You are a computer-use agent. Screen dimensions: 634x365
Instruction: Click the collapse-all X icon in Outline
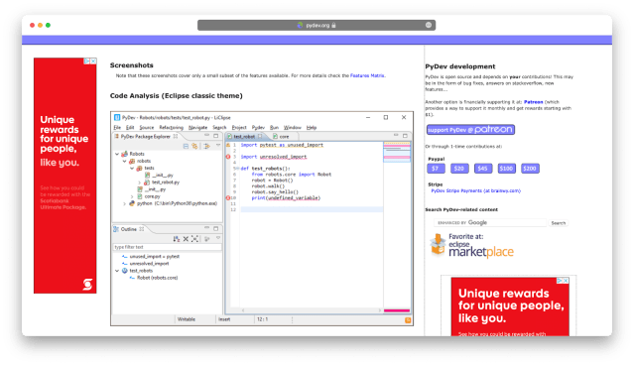point(186,239)
